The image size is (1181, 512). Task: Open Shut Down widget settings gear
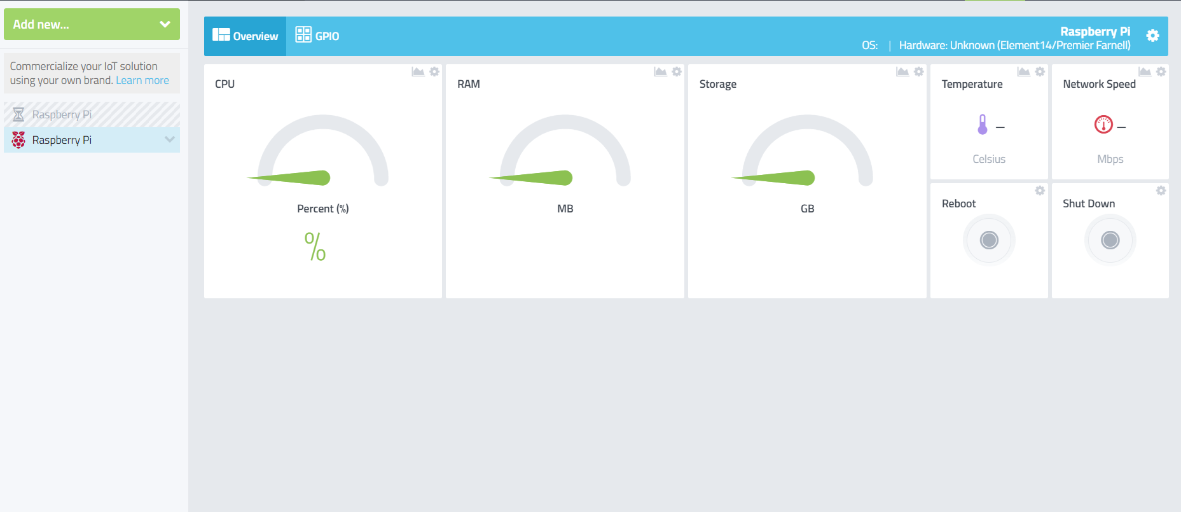click(1161, 191)
